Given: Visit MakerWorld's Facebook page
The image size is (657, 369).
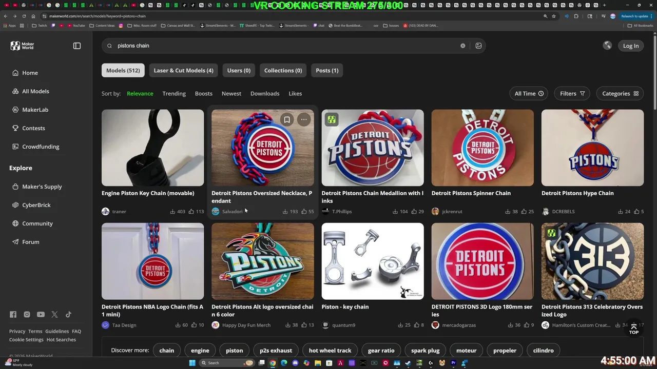Looking at the screenshot, I should pos(13,315).
